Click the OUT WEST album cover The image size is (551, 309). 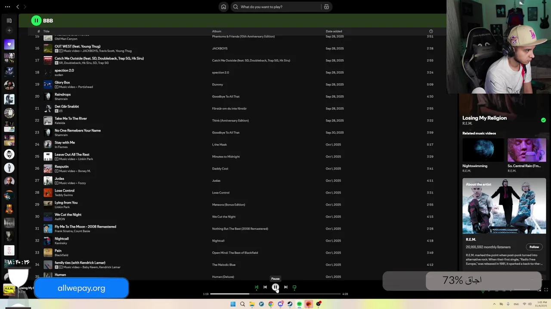tap(48, 48)
